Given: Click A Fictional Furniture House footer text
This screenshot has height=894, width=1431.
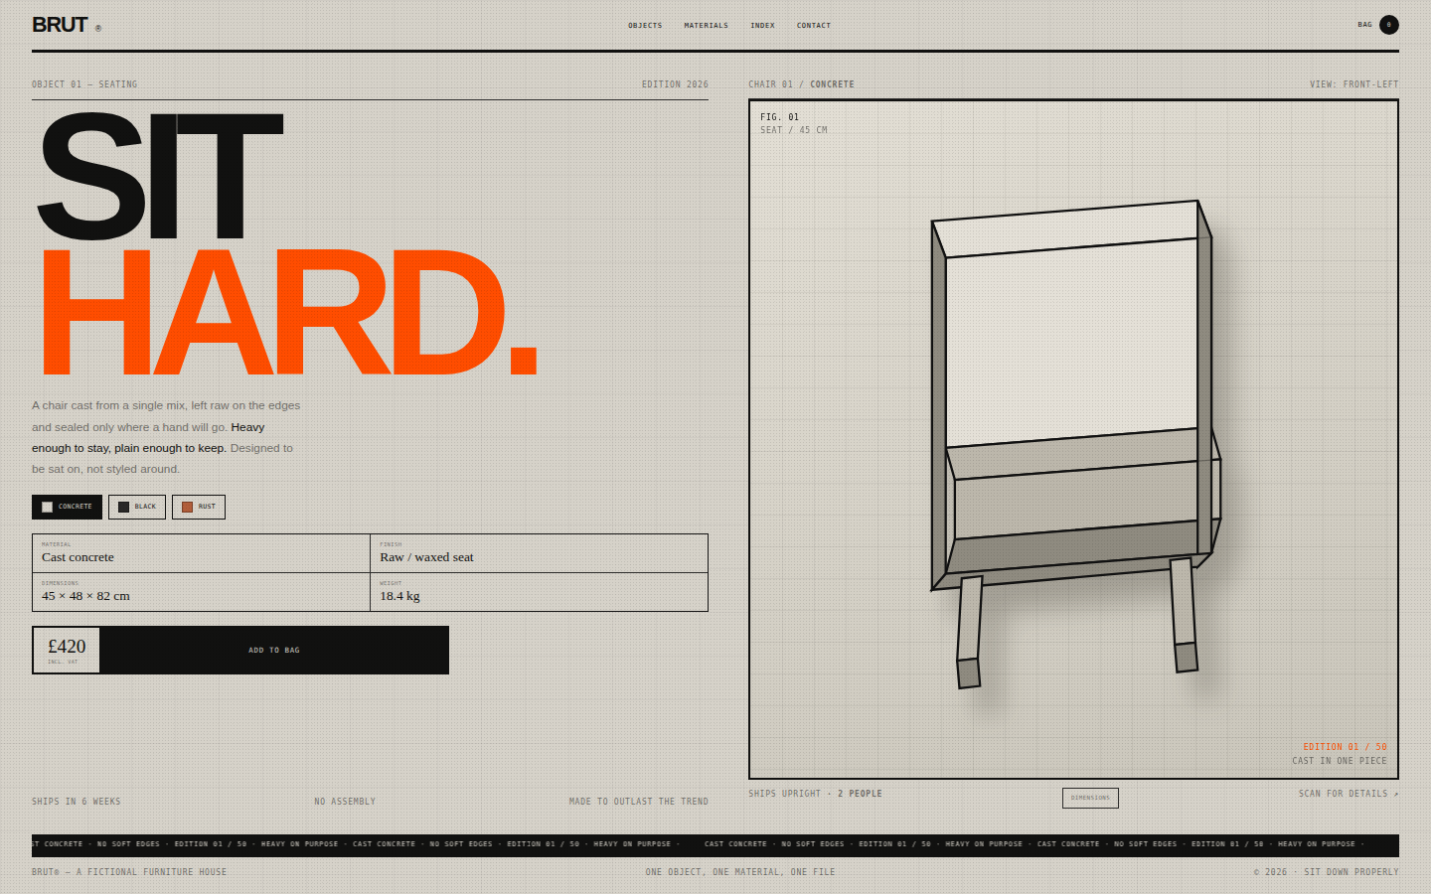Looking at the screenshot, I should click(x=129, y=872).
